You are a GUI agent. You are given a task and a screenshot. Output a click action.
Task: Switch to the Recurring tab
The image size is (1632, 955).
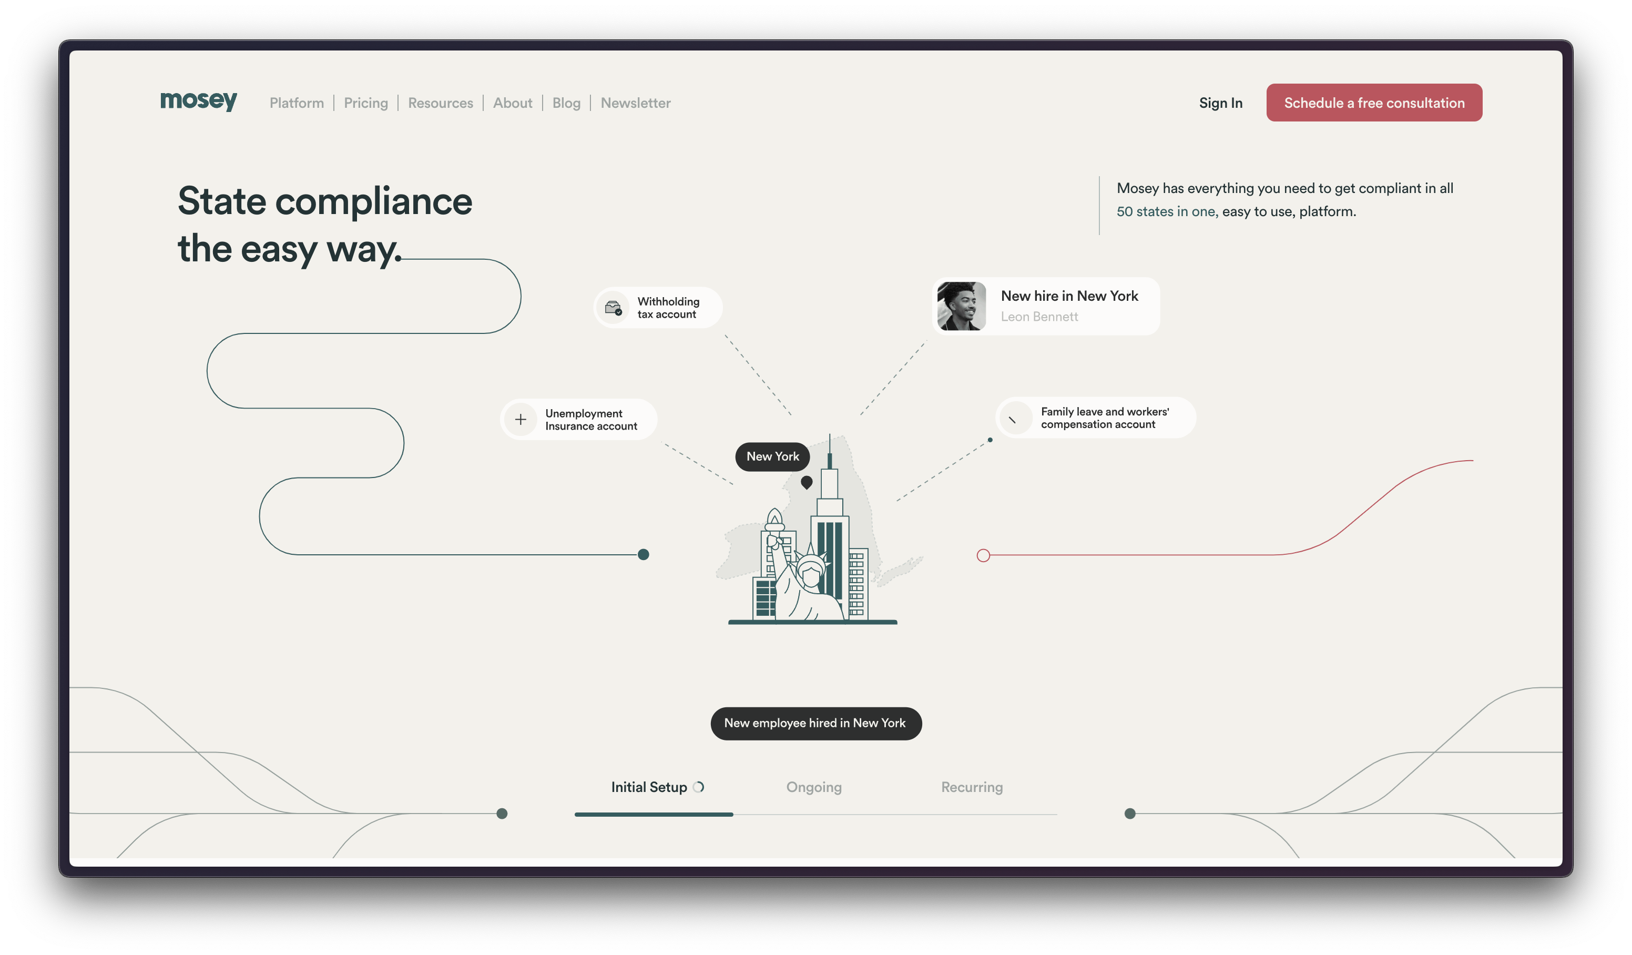[972, 787]
